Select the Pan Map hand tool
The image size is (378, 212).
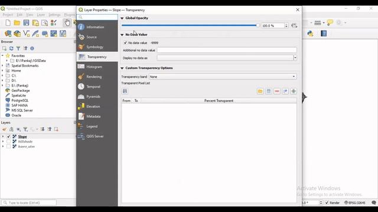(x=67, y=23)
